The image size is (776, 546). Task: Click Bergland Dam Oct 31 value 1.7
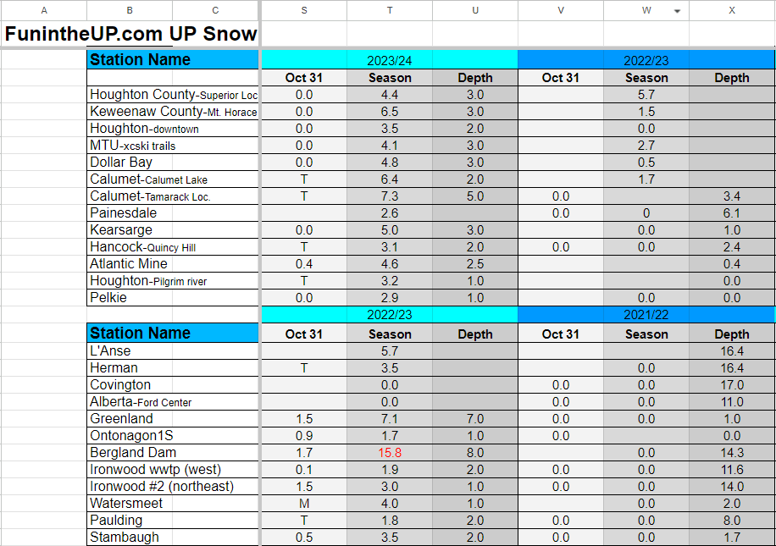pyautogui.click(x=304, y=453)
